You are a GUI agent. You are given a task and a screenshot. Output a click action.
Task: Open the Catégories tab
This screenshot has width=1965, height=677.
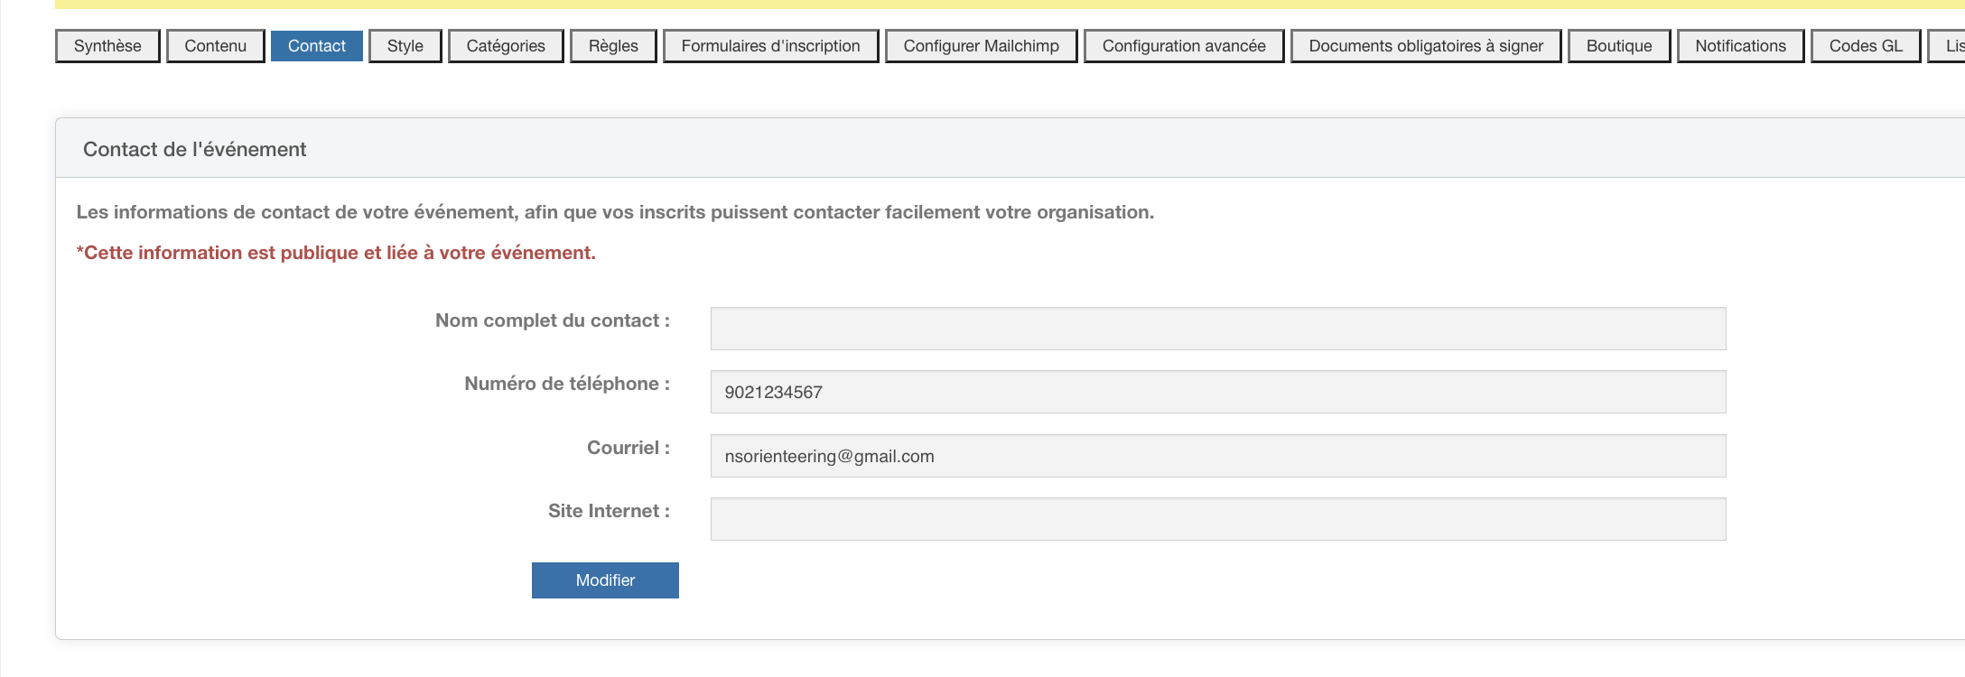506,46
